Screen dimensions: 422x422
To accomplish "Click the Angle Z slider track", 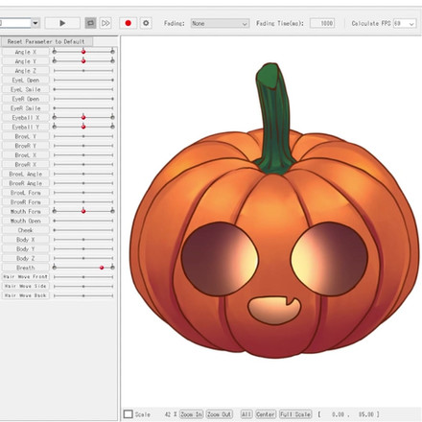I will 83,70.
